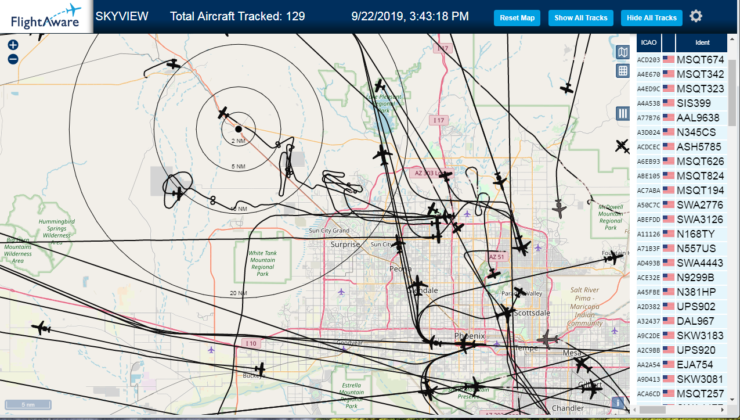This screenshot has width=740, height=420.
Task: Select flight SWA2776 row
Action: (x=682, y=204)
